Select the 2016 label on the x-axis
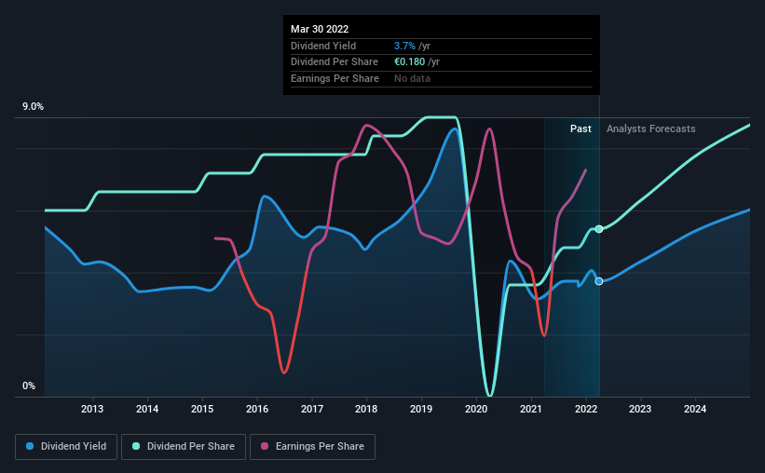Viewport: 765px width, 473px height. [257, 409]
